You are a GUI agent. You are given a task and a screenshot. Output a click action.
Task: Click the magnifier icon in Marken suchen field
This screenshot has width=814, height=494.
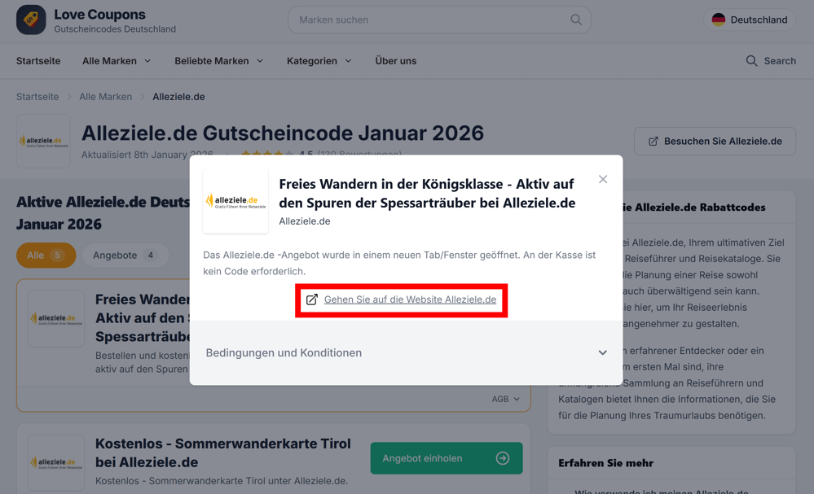click(x=576, y=20)
